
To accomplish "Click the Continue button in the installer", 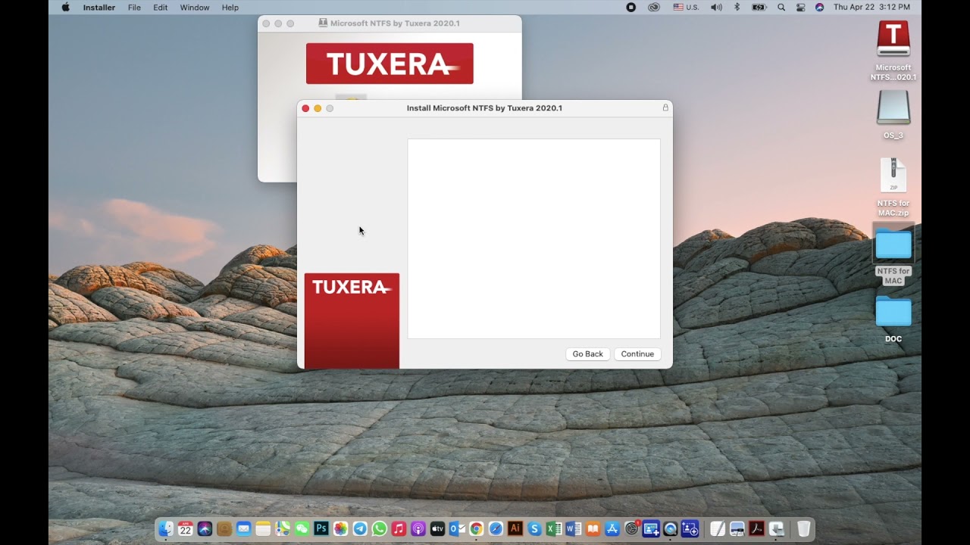I will coord(637,353).
